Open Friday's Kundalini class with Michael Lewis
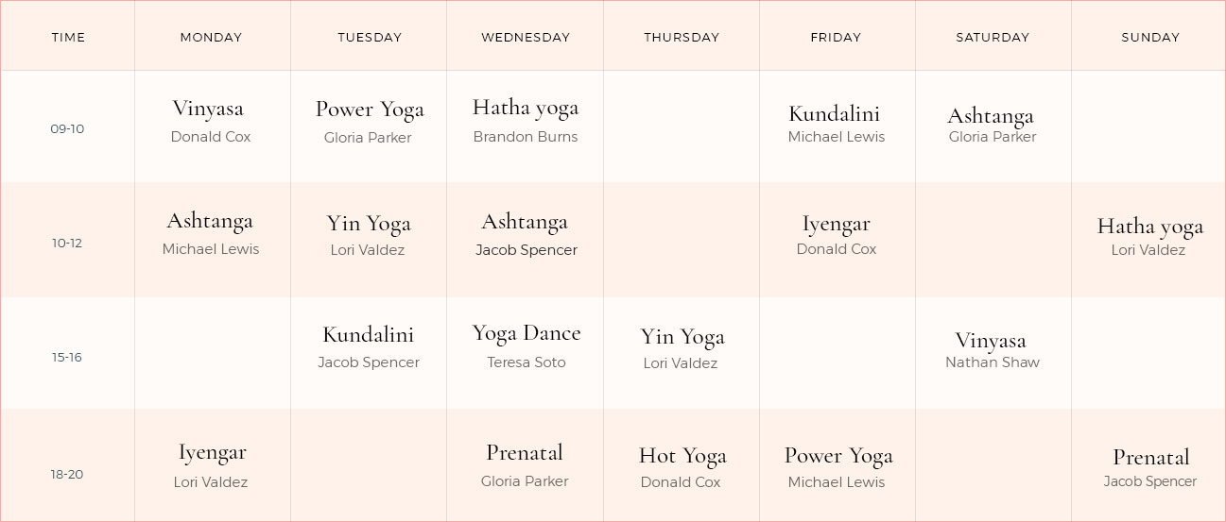Screen dimensions: 1226x522 835,114
